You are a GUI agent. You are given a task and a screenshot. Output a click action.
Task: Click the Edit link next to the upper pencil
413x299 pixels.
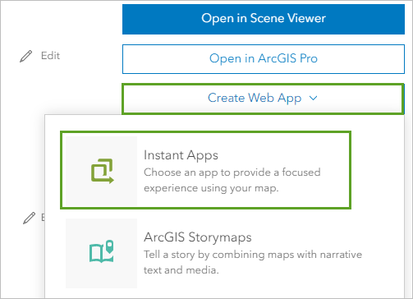coord(50,56)
